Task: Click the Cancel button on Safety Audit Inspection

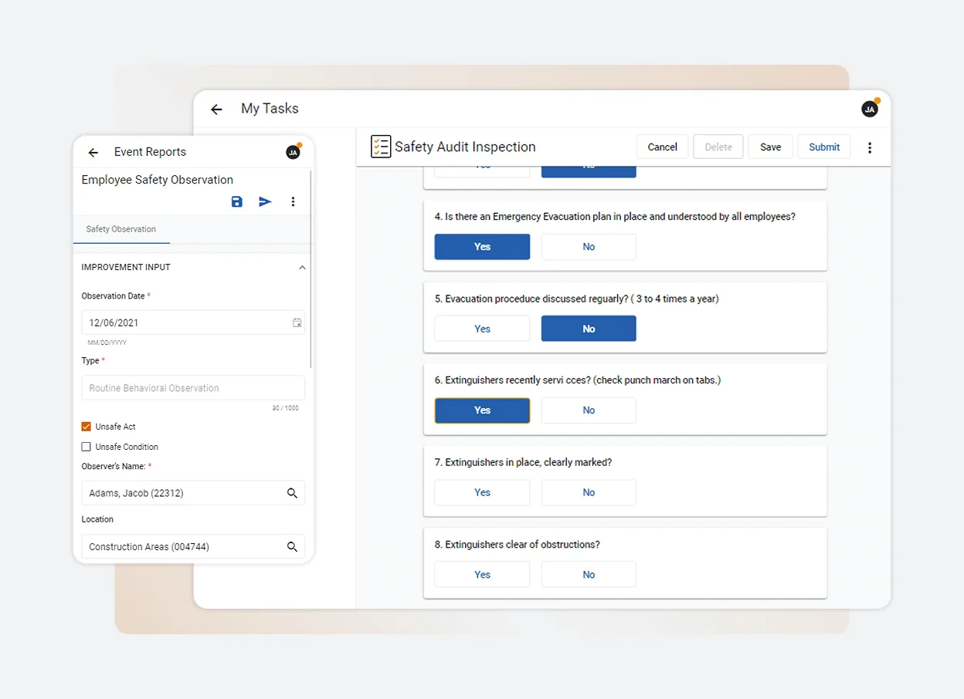Action: (662, 147)
